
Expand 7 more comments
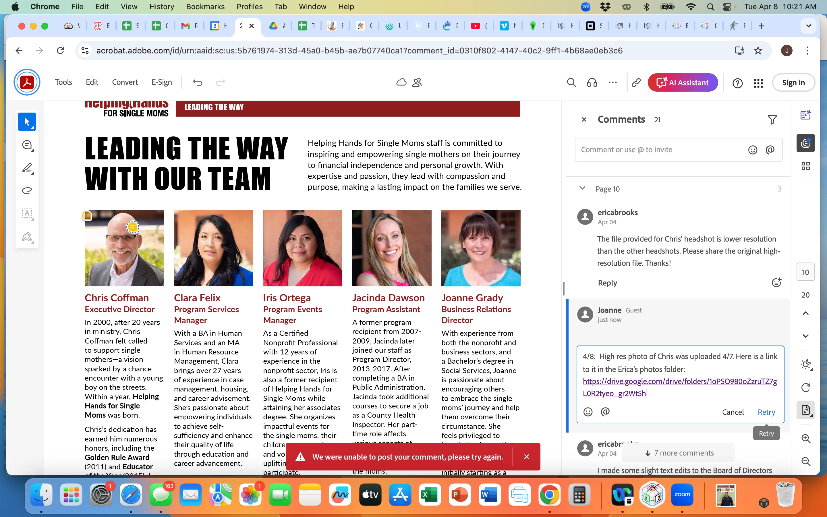pyautogui.click(x=678, y=453)
